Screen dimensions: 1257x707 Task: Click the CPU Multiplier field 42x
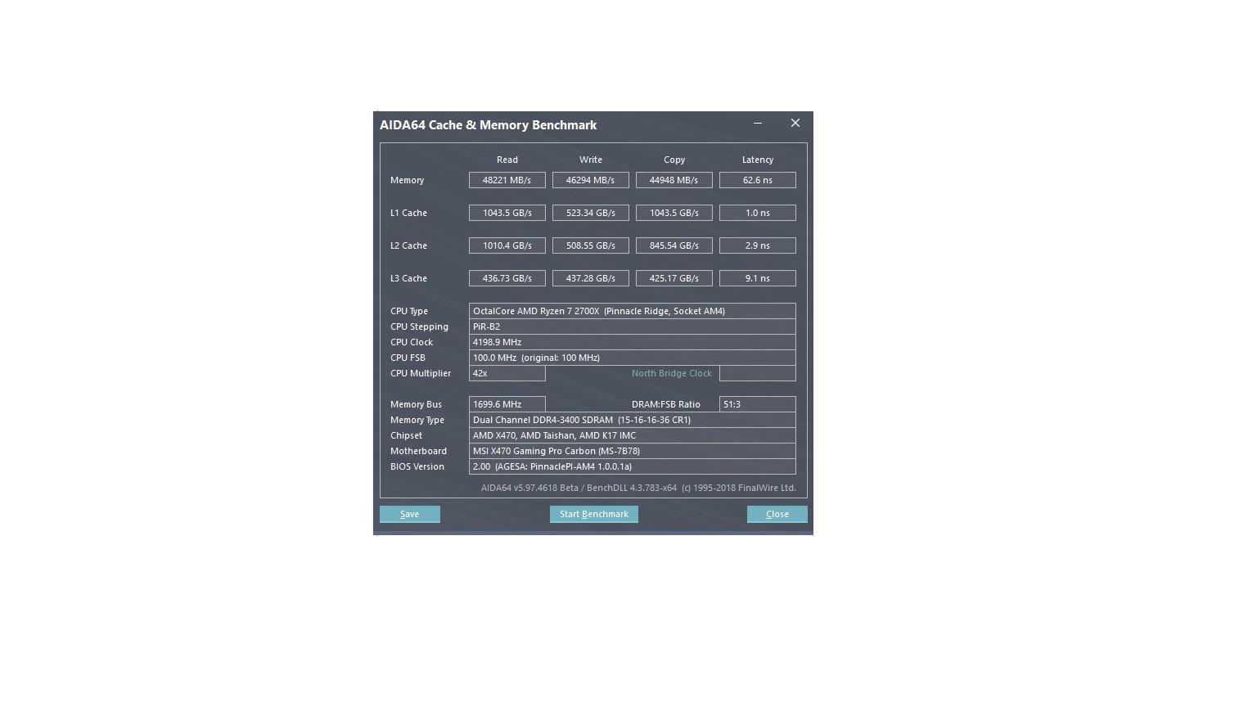[507, 373]
